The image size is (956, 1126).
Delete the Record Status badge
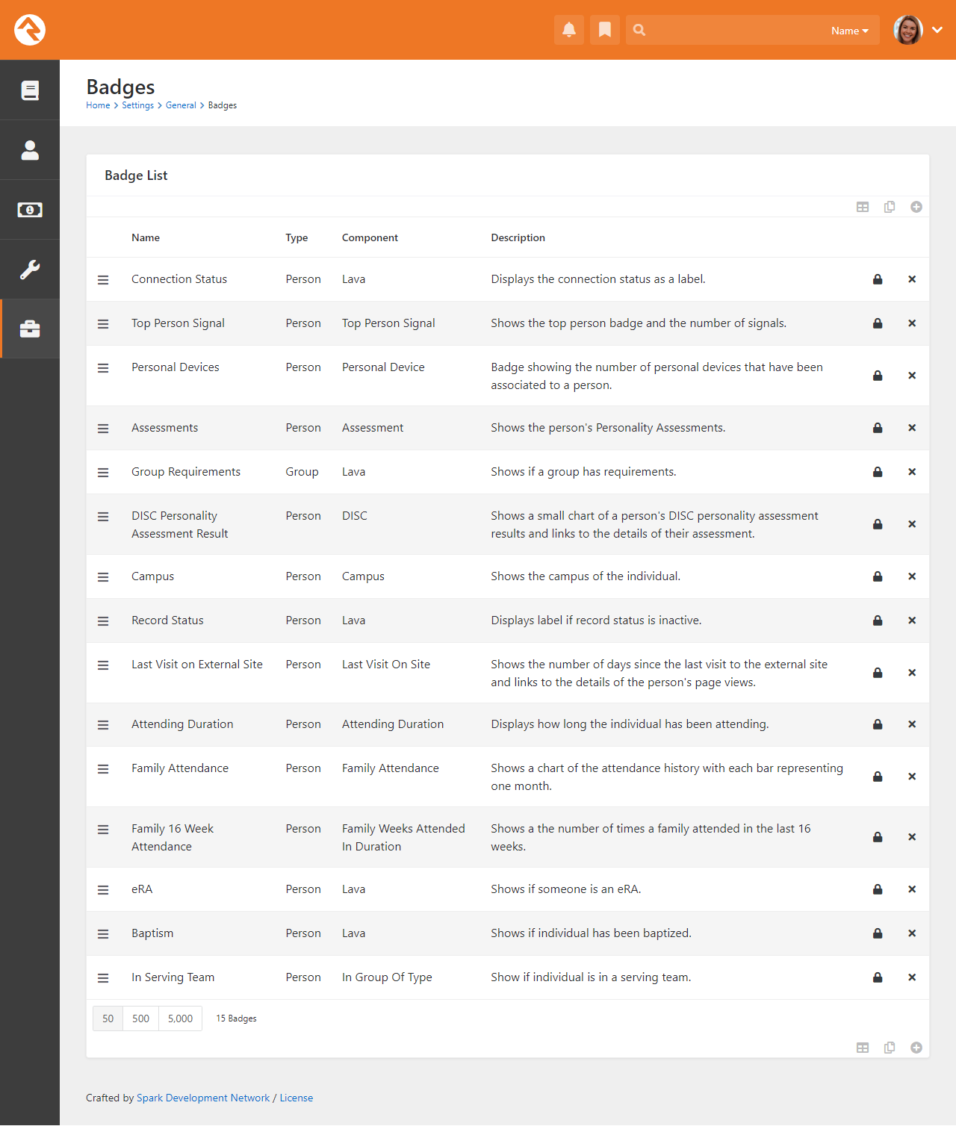coord(912,620)
